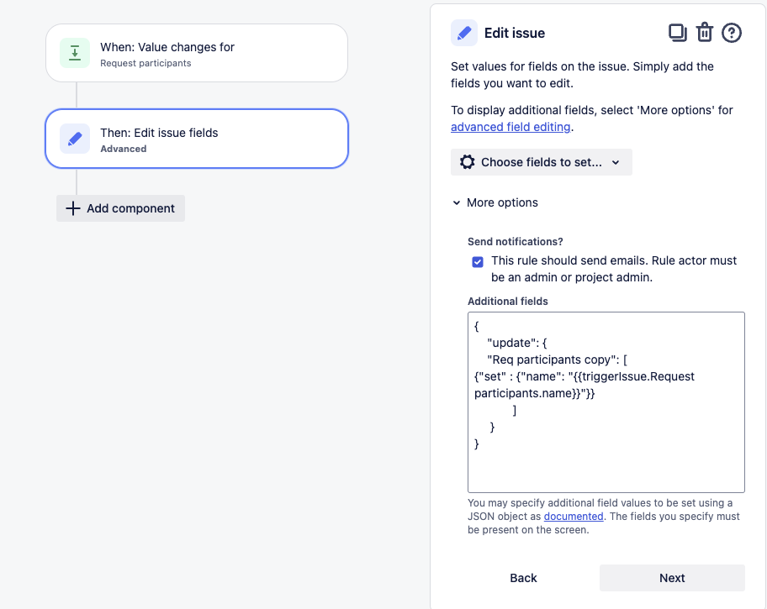This screenshot has height=609, width=767.
Task: Select the When: Value changes for trigger card
Action: click(197, 53)
